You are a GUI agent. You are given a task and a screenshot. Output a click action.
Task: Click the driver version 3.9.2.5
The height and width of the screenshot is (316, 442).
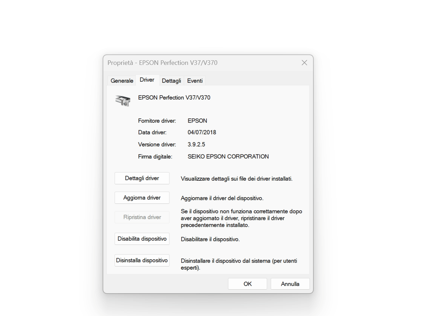click(196, 144)
